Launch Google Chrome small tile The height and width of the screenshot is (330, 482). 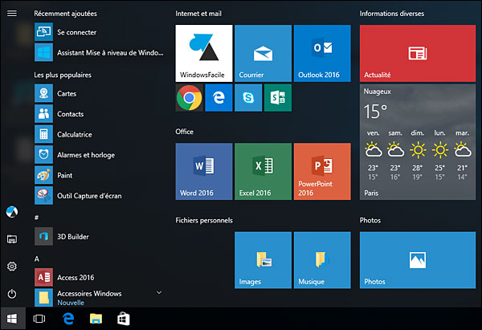pos(189,98)
